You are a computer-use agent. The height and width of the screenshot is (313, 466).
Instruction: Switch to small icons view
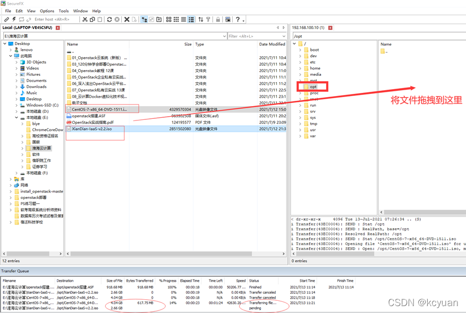pos(176,19)
